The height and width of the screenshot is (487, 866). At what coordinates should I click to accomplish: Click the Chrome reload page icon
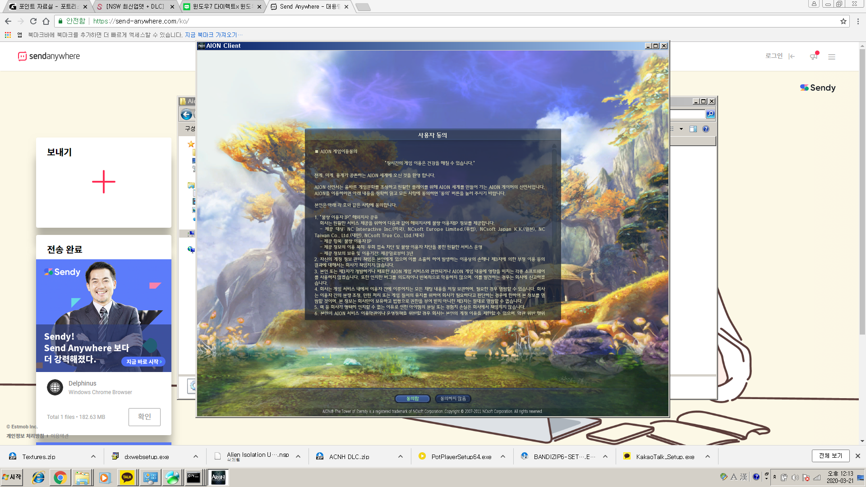(33, 21)
